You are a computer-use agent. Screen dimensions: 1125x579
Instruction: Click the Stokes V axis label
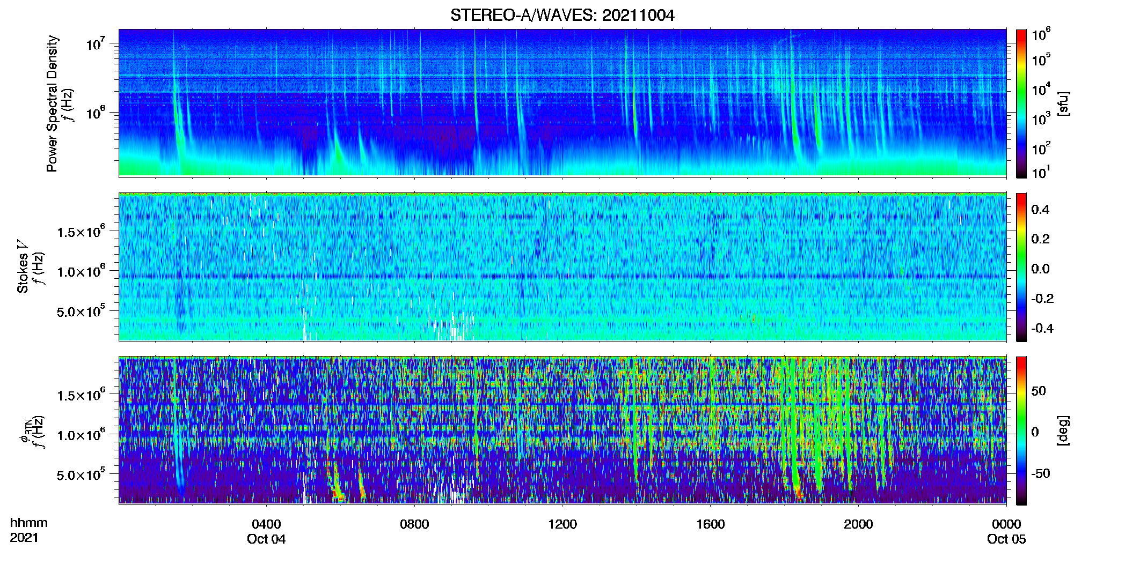[23, 266]
